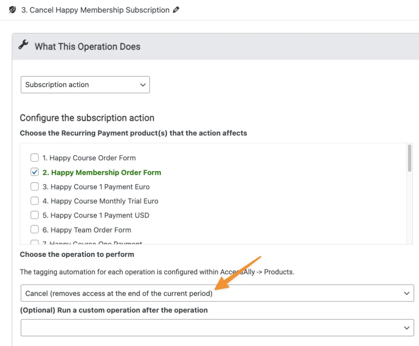Viewport: 419px width, 346px height.
Task: Tick the 5. Happy Course 1 Payment USD checkbox
Action: click(35, 215)
